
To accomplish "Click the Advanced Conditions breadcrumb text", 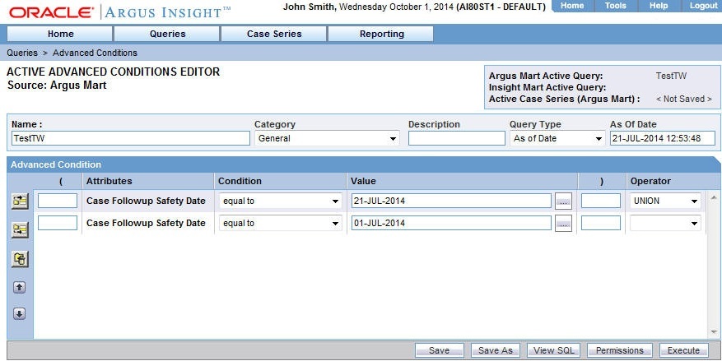I will click(95, 53).
